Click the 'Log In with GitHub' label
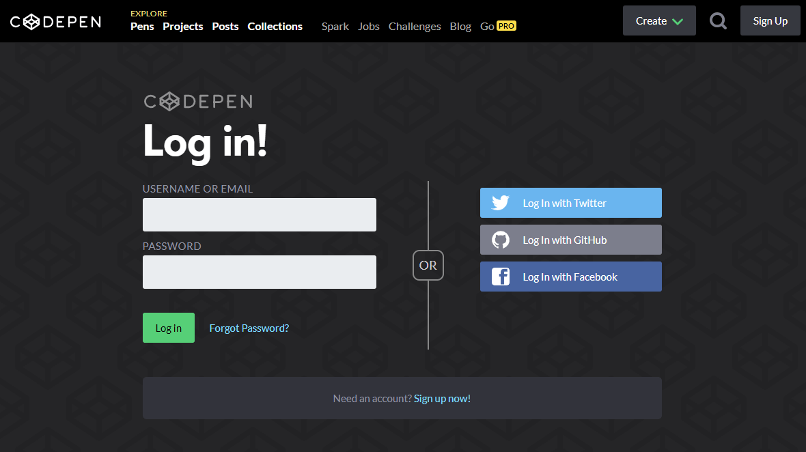806x452 pixels. pos(564,240)
